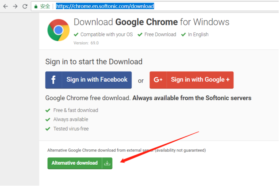This screenshot has width=279, height=186.
Task: Click the download arrow icon on green button
Action: (107, 163)
